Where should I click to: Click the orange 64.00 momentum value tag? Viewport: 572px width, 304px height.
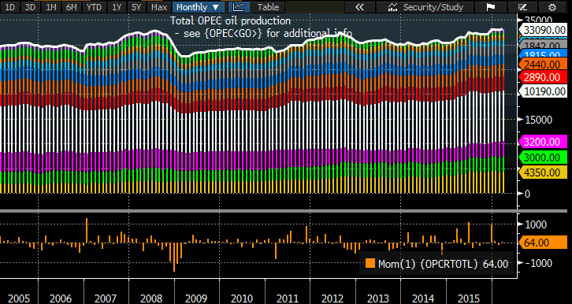point(543,243)
